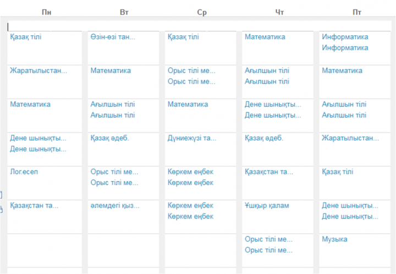Click the partial bracket icon at left edge

[x=1, y=195]
